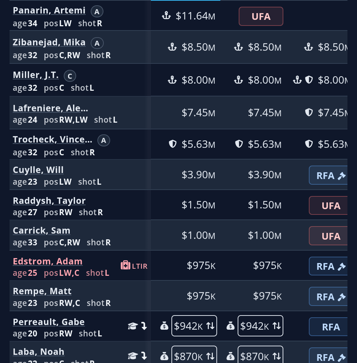Click Carrick's first-year $1.00M cap hit

click(x=198, y=235)
